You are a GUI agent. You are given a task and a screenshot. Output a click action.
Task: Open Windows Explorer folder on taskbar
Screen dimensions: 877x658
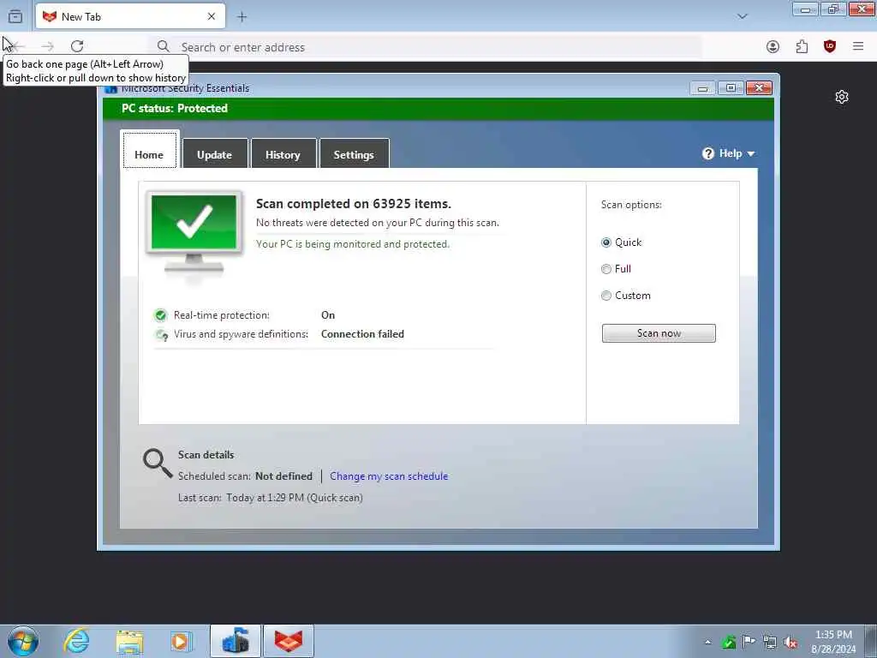[129, 642]
